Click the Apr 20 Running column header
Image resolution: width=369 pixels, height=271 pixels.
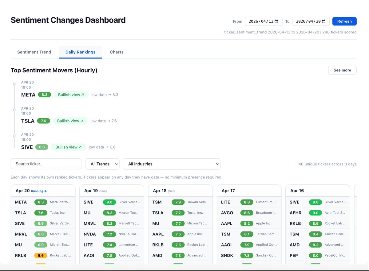pyautogui.click(x=43, y=191)
